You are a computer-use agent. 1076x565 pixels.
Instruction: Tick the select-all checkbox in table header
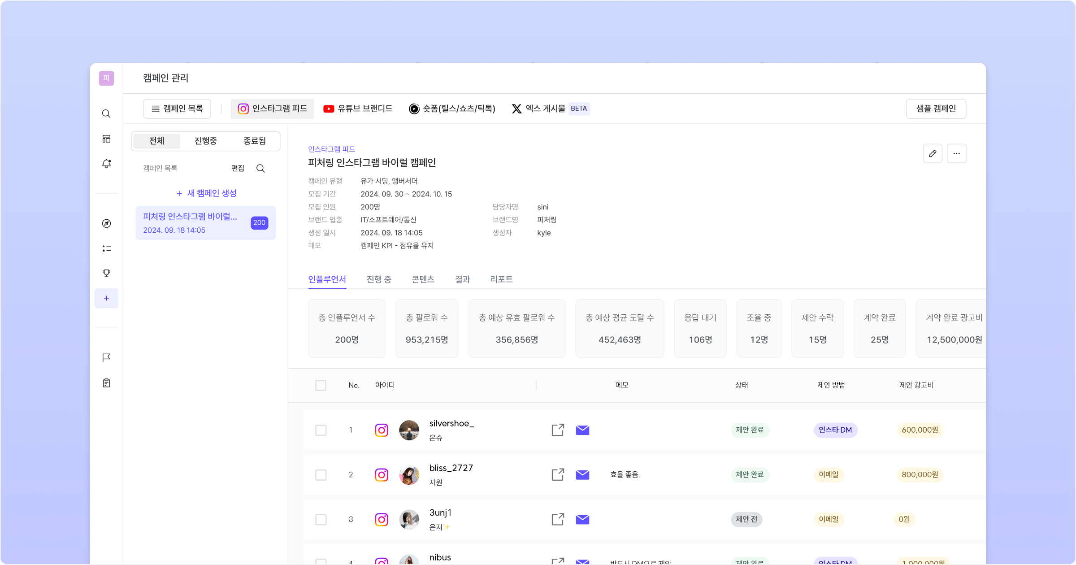click(321, 385)
